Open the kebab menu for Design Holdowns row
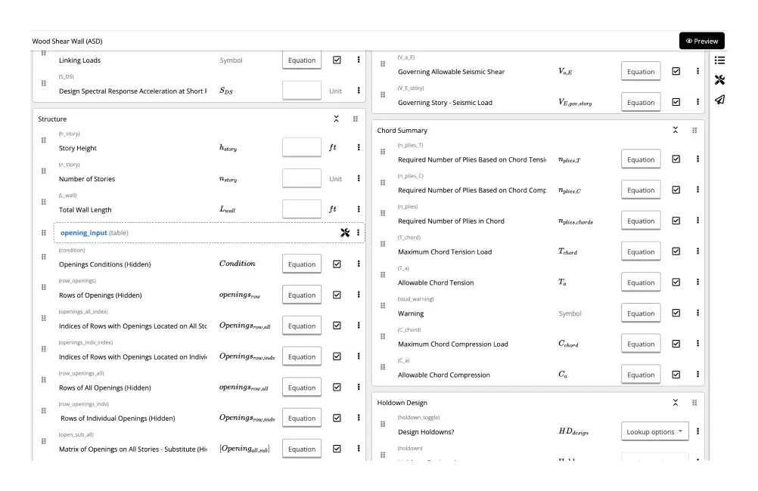 [x=697, y=431]
